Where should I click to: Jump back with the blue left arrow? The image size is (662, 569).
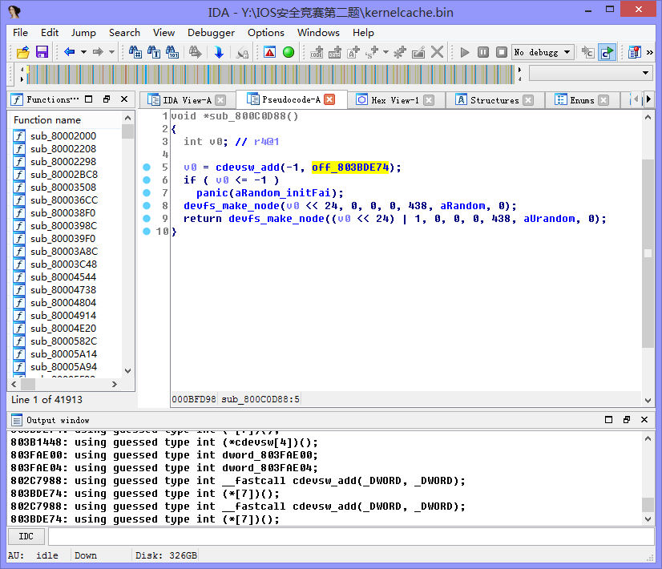click(69, 52)
